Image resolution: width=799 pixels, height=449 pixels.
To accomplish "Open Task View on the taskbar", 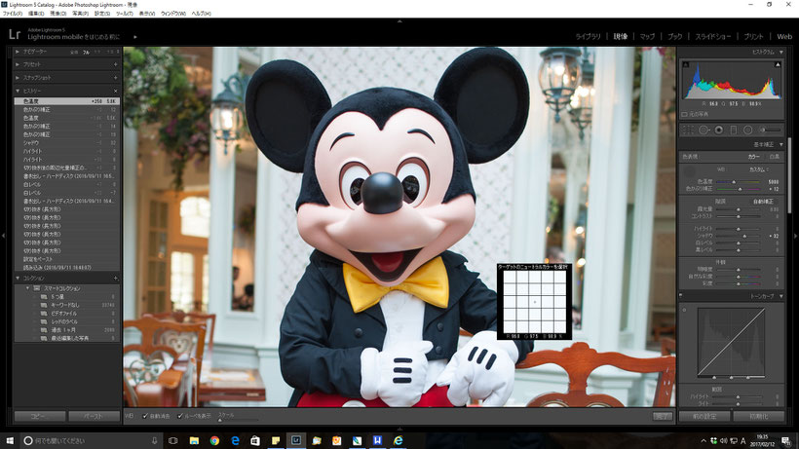I will pos(172,440).
